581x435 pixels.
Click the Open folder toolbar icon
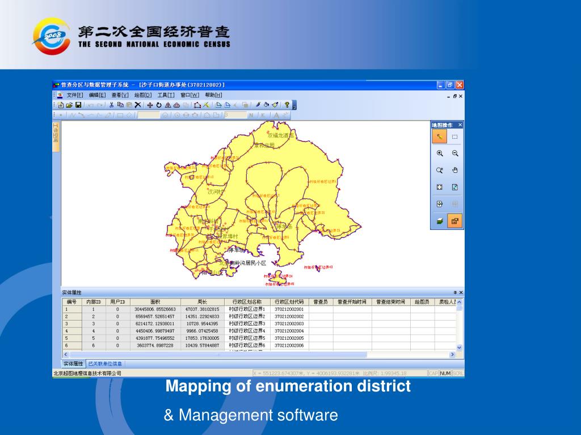(69, 105)
